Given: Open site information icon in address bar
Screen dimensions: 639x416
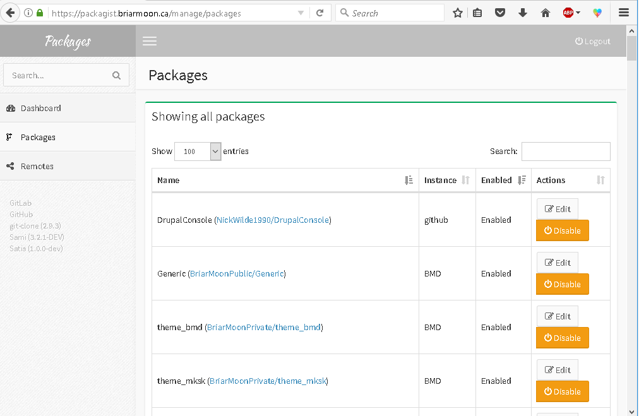Looking at the screenshot, I should pyautogui.click(x=28, y=13).
